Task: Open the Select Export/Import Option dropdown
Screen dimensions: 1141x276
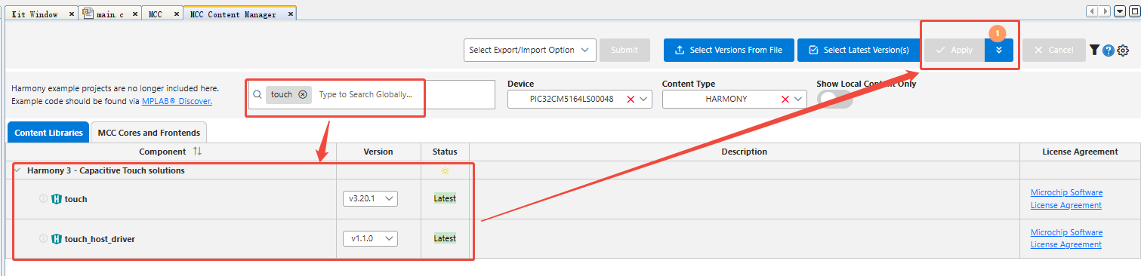Action: [x=530, y=50]
